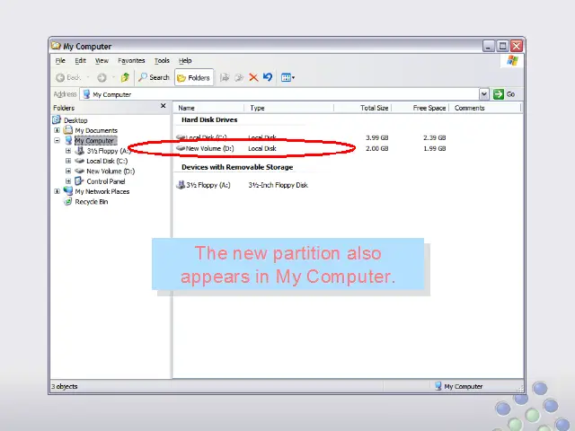Sort by the Comments column header
This screenshot has width=575, height=431.
click(x=484, y=108)
